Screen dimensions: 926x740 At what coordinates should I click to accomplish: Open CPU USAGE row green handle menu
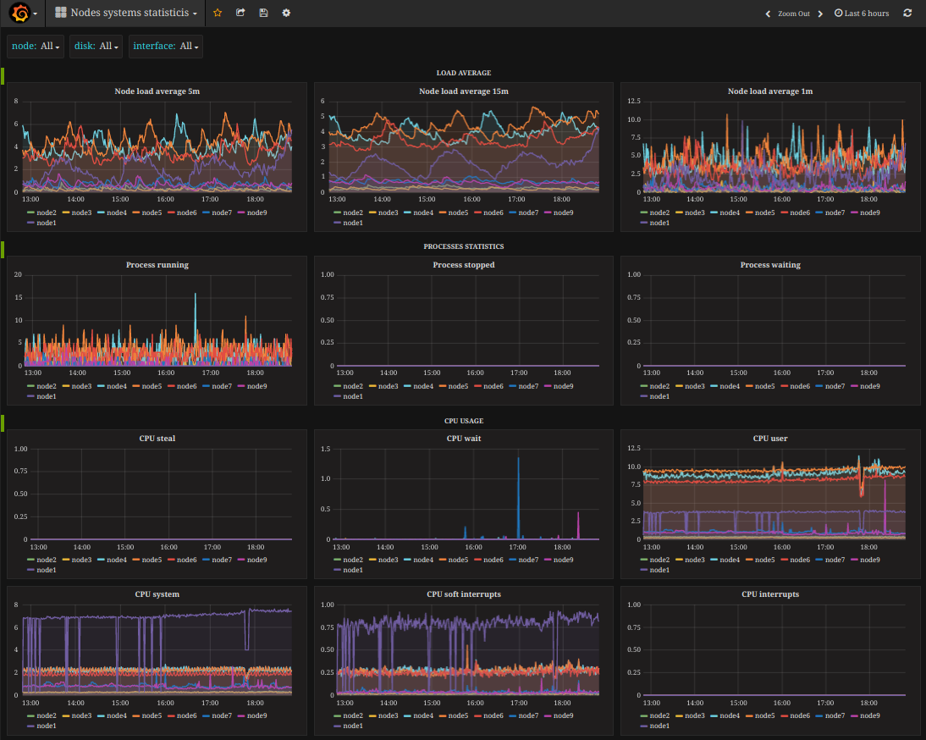point(3,422)
